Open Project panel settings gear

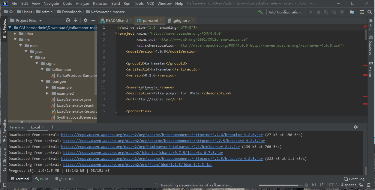[85, 20]
